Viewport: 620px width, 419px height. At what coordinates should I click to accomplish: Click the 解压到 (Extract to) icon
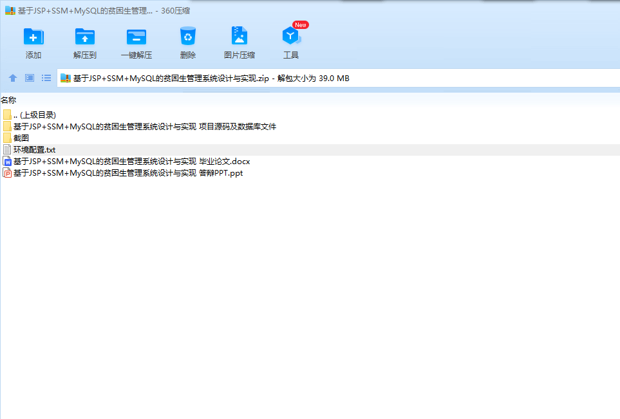click(85, 37)
